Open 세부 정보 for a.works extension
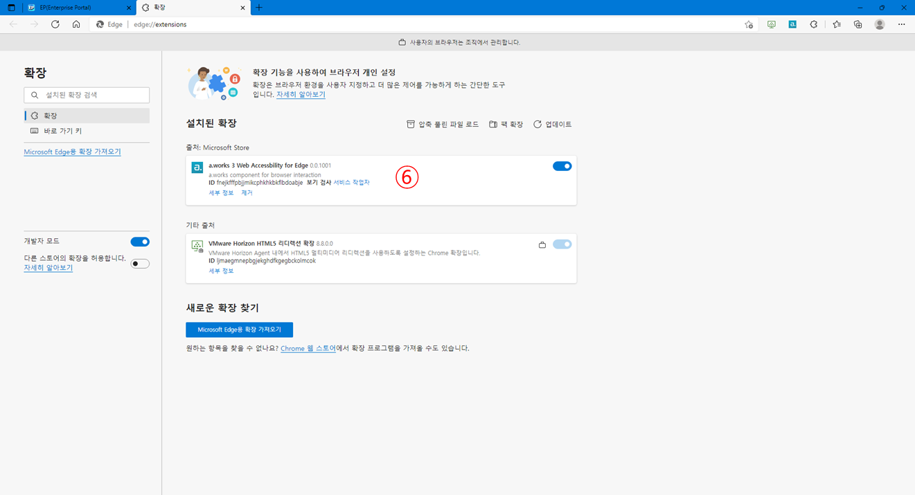Viewport: 915px width, 495px height. (x=221, y=193)
